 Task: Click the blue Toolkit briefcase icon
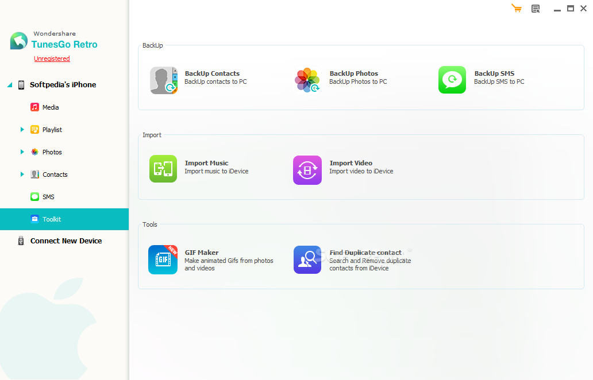click(35, 219)
